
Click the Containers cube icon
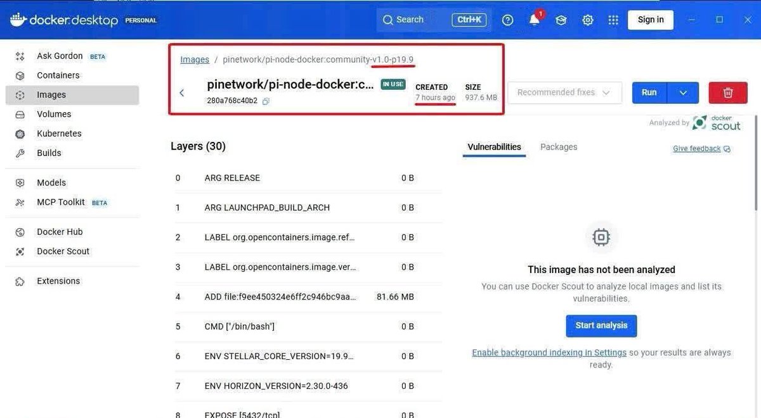point(20,75)
